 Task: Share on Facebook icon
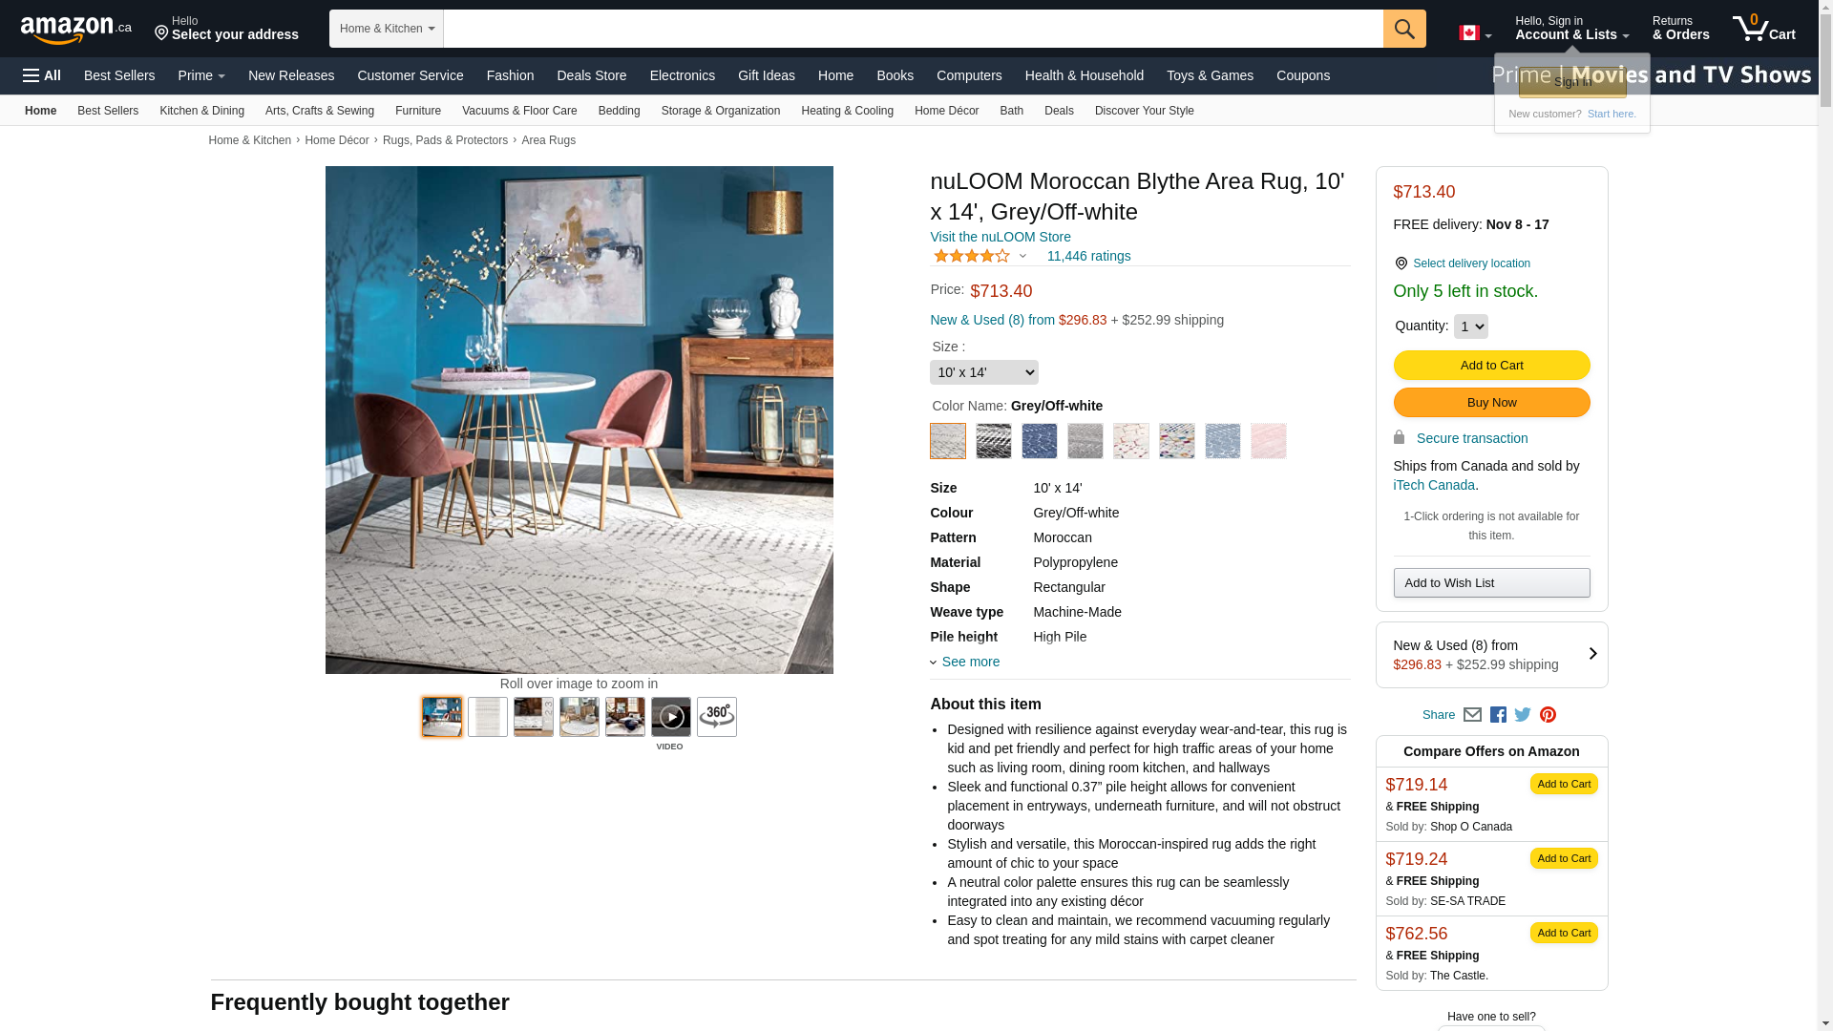(1498, 715)
